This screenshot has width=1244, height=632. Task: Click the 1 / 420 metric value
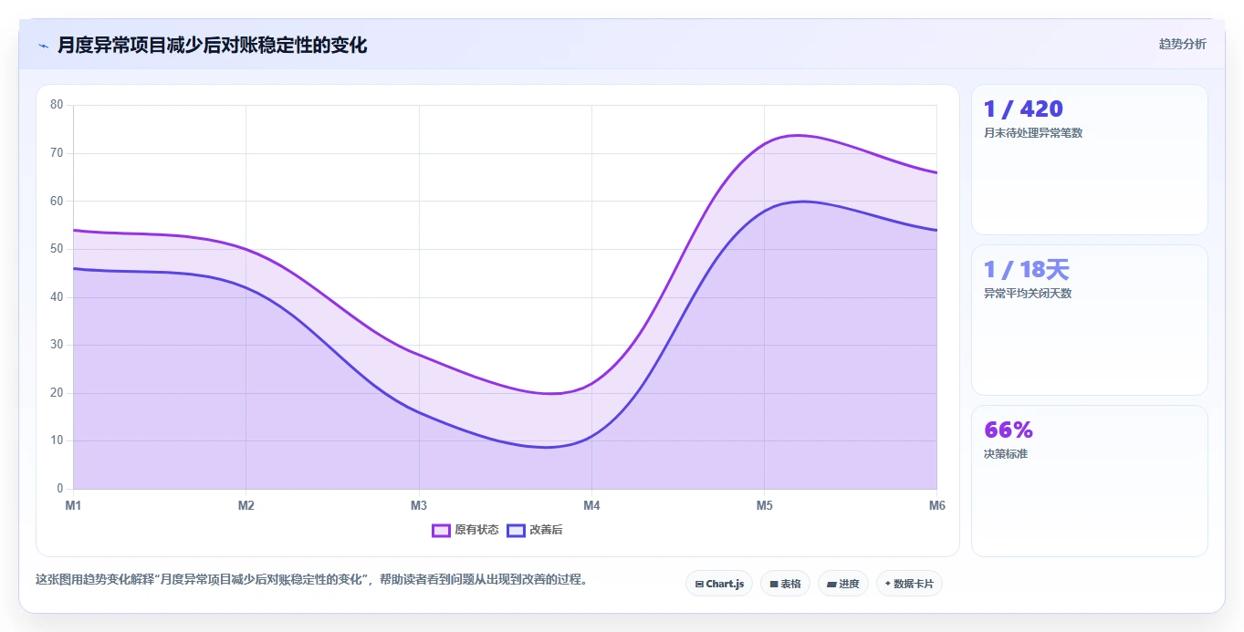tap(1023, 109)
